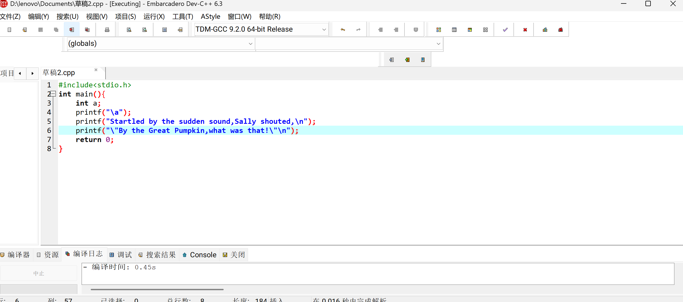Click the Print toolbar icon
The height and width of the screenshot is (302, 683).
[107, 30]
